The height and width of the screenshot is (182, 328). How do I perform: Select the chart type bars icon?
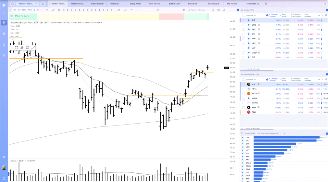[47, 10]
